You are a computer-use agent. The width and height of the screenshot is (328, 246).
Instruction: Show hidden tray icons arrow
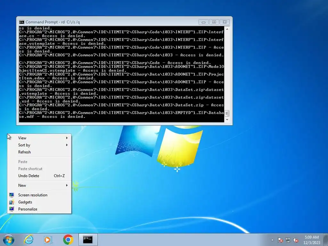coord(272,240)
